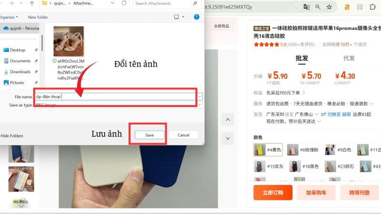The width and height of the screenshot is (381, 214).
Task: Go up one folder level arrow
Action: point(32,3)
